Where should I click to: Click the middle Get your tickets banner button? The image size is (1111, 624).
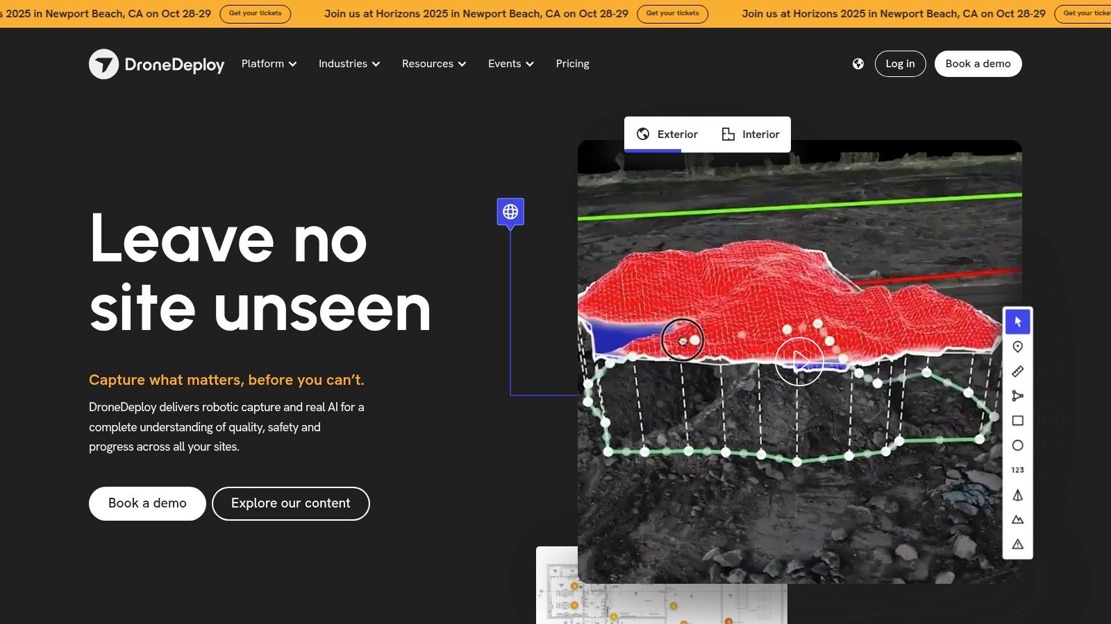pos(672,14)
